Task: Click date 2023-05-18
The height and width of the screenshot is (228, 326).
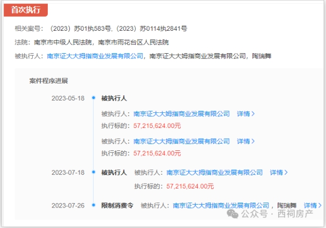Action: [68, 98]
